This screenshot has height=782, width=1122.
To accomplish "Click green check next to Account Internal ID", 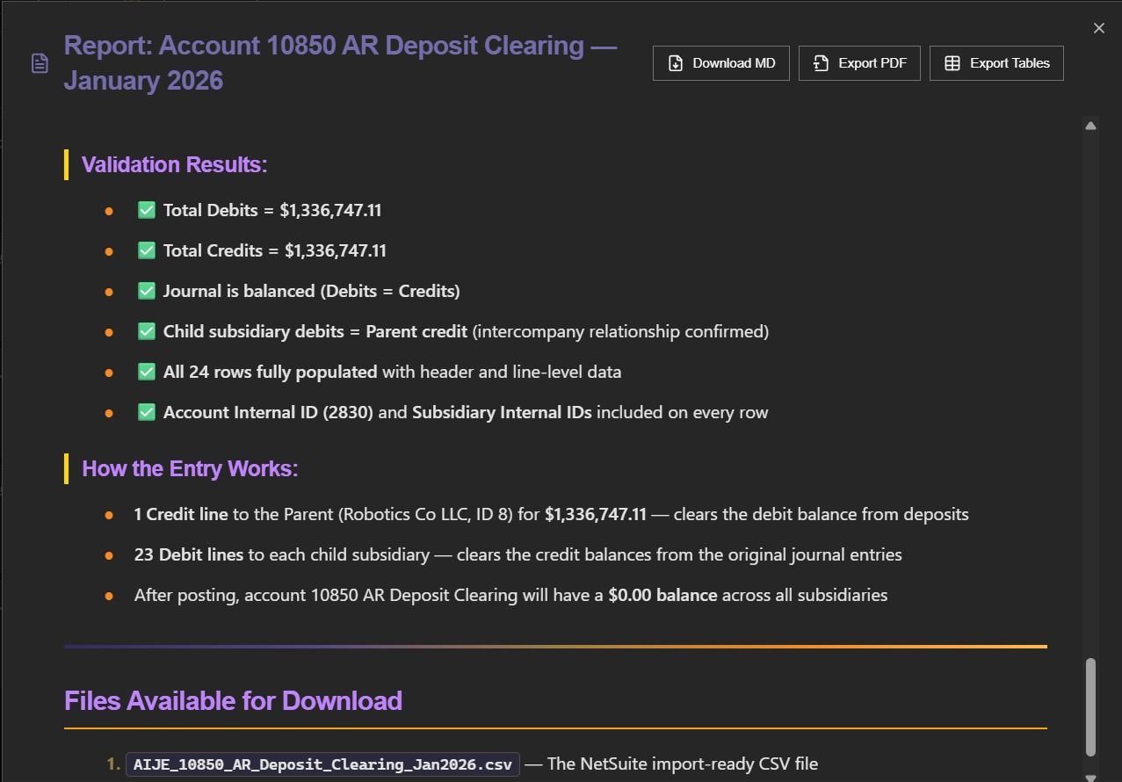I will click(147, 412).
